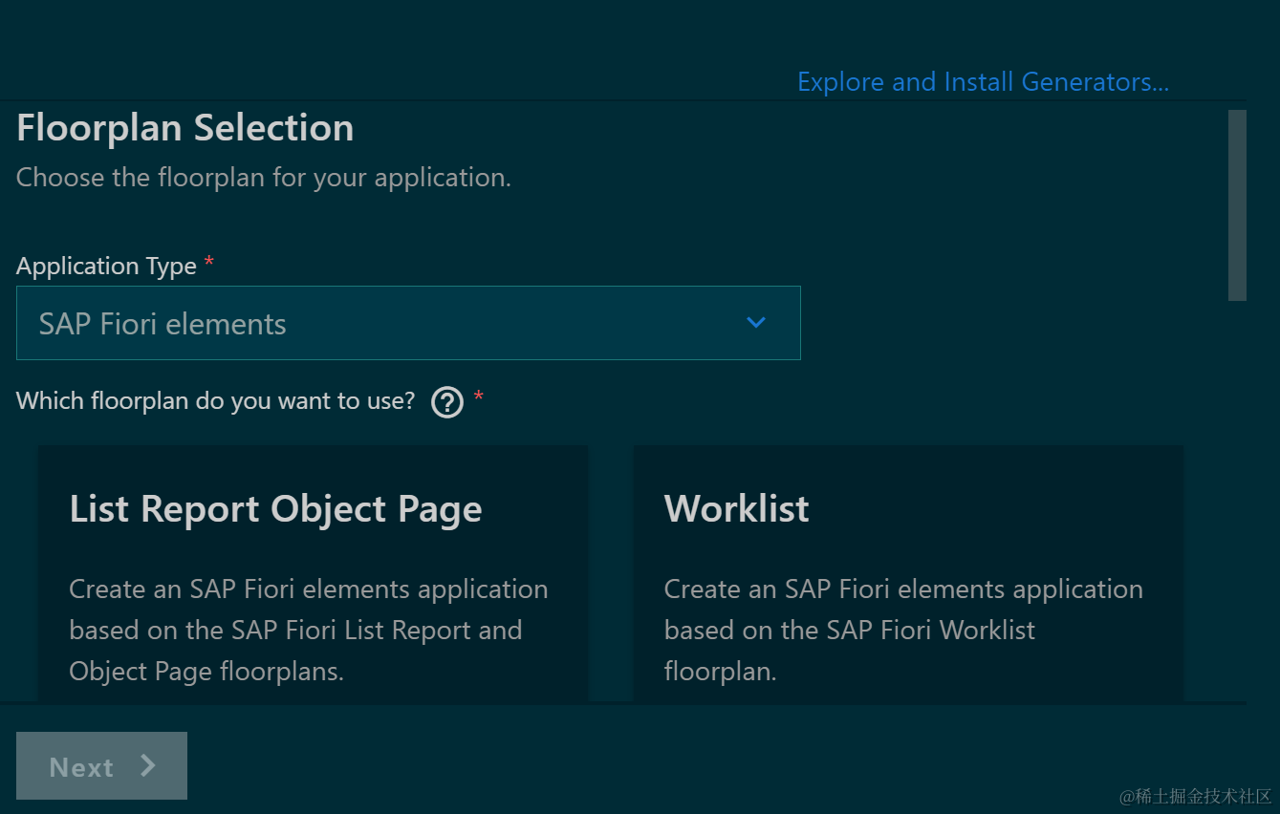Screen dimensions: 1280x814
Task: Click the 'List Report Object Page' title
Action: click(x=275, y=509)
